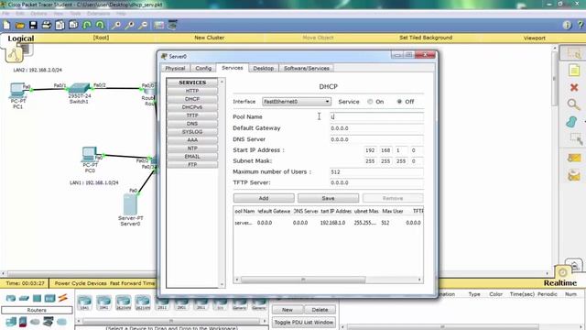Open the DNS service
586x330 pixels.
coord(192,124)
